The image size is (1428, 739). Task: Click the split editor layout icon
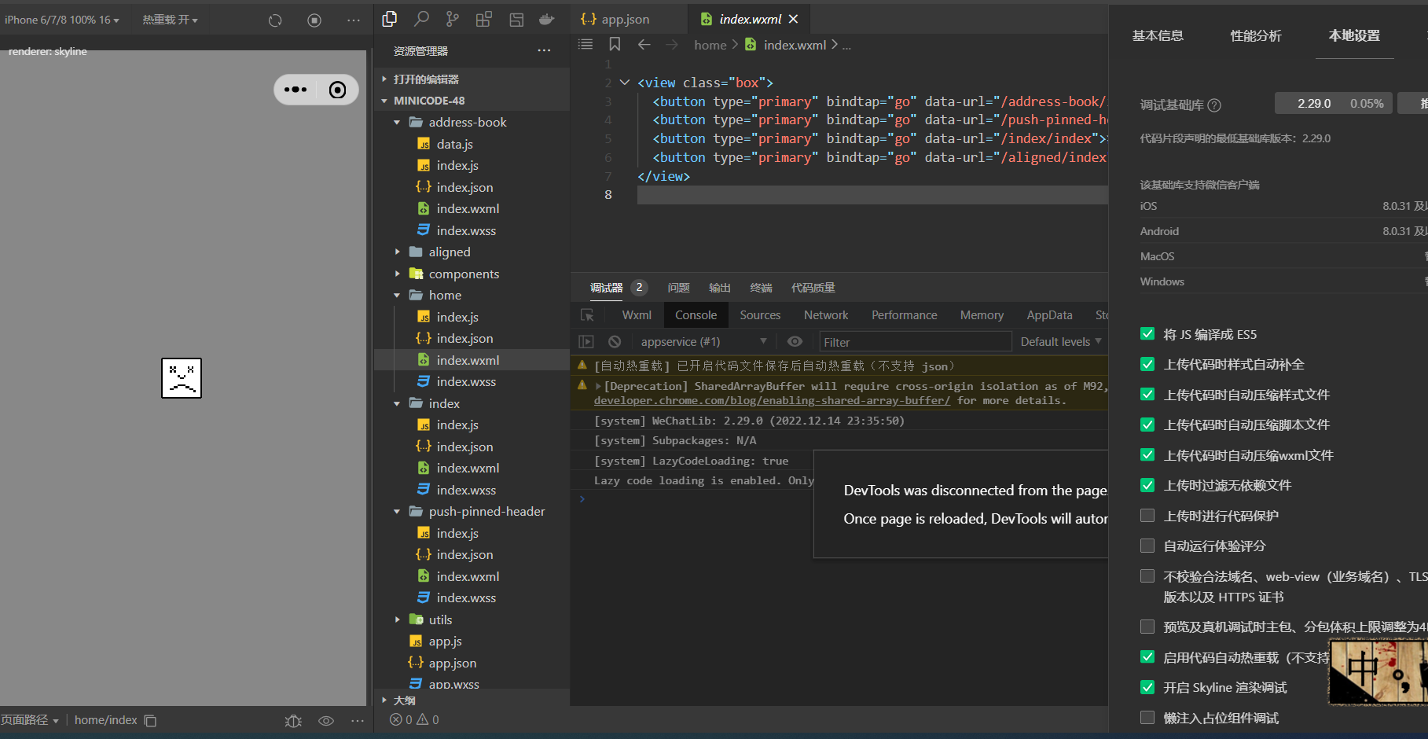click(x=516, y=20)
